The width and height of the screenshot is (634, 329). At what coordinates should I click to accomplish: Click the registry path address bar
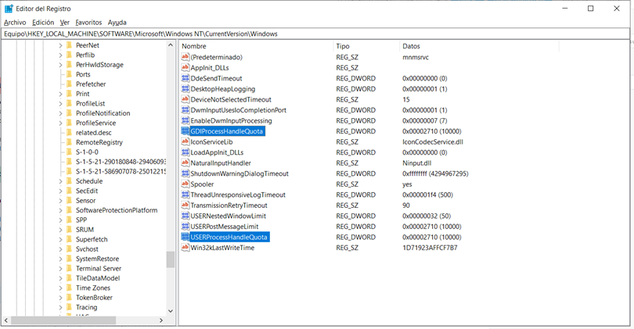(315, 34)
